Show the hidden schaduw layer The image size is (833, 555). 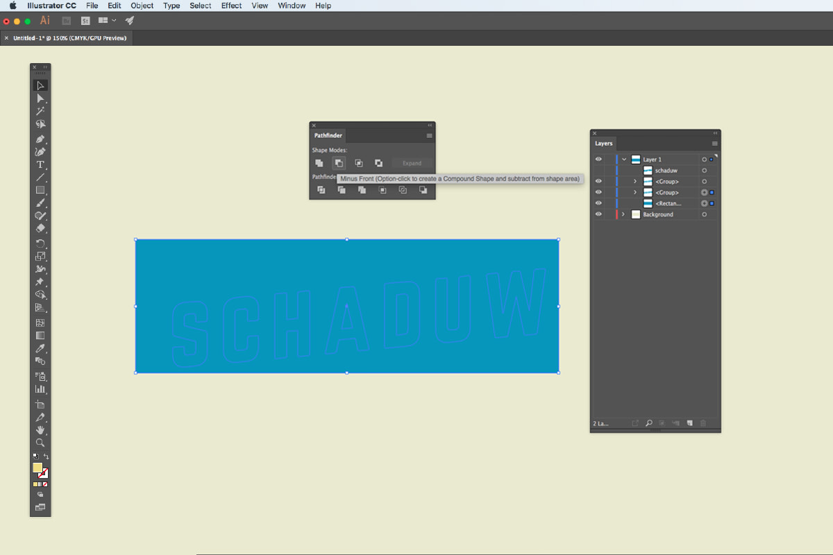coord(598,170)
